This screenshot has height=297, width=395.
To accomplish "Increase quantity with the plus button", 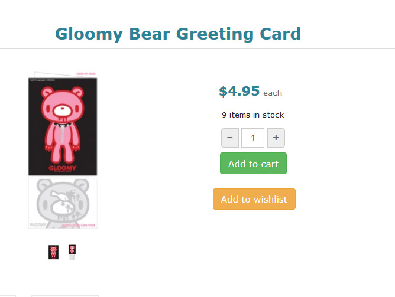I will (x=276, y=138).
